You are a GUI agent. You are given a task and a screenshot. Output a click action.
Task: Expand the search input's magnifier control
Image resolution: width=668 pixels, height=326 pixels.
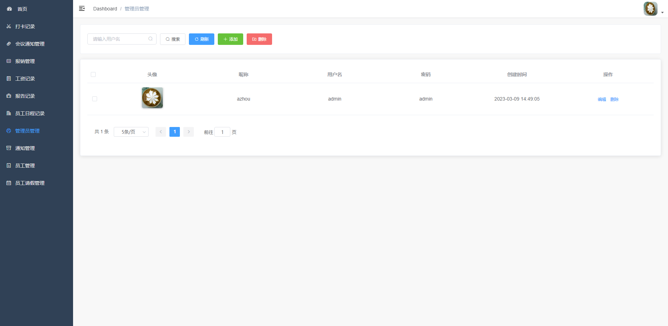pos(150,39)
